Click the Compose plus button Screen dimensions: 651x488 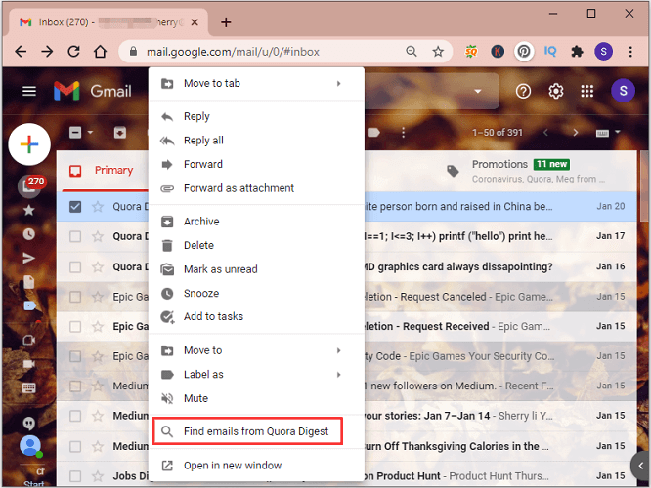pos(29,144)
